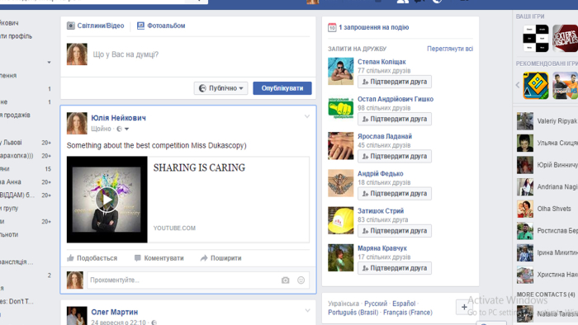Click plus button to add language
Image resolution: width=578 pixels, height=325 pixels.
pyautogui.click(x=464, y=307)
